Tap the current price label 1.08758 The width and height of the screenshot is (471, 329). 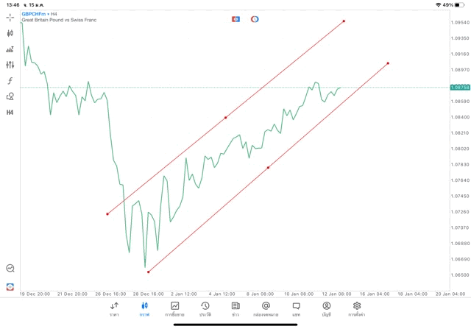tap(460, 88)
